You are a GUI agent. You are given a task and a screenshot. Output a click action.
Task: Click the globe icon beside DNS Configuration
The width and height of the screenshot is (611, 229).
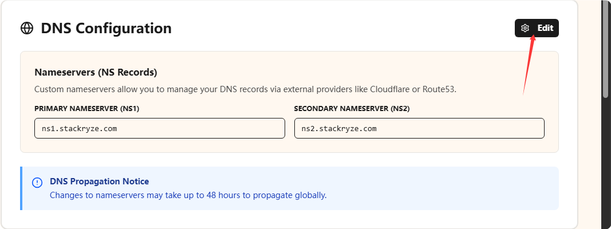[27, 28]
